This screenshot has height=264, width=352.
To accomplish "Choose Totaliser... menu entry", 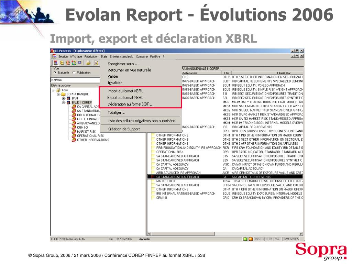I will [x=117, y=112].
